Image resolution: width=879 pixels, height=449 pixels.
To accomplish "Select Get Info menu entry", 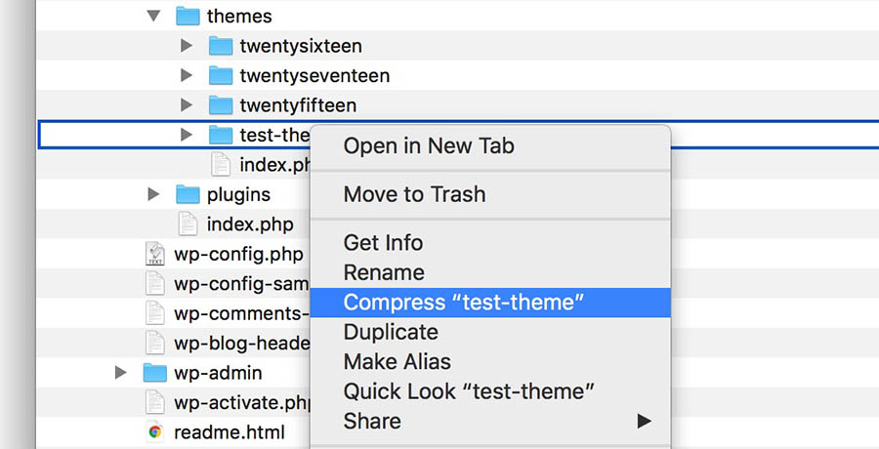I will pos(383,243).
